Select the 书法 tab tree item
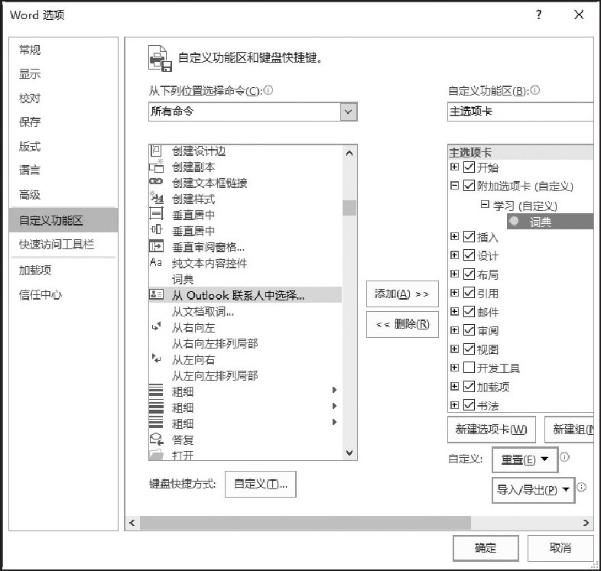 [488, 405]
